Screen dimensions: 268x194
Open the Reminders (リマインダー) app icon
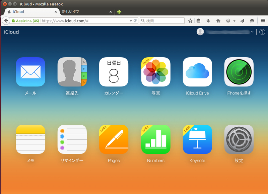pyautogui.click(x=72, y=139)
